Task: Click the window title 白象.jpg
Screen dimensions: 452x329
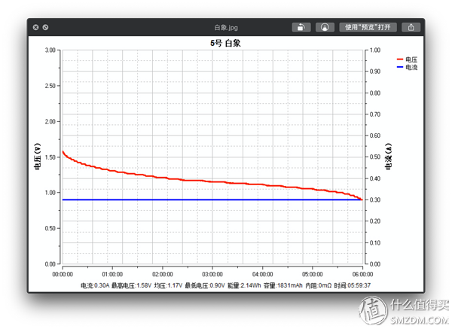Action: point(226,28)
